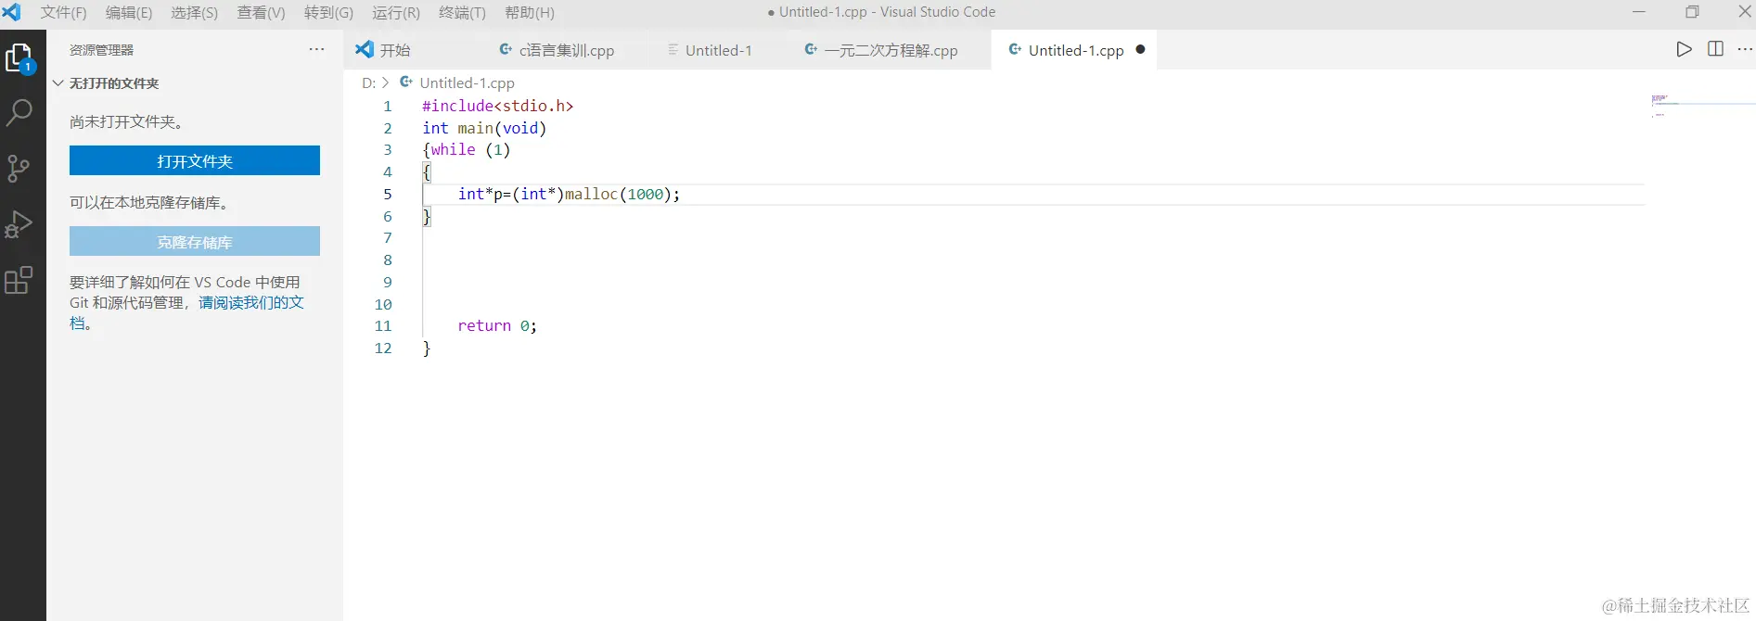The image size is (1756, 621).
Task: Open the 终端(T) menu
Action: point(462,12)
